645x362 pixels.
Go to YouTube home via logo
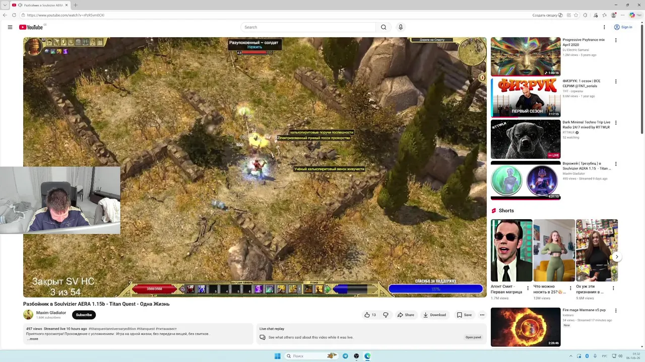31,27
